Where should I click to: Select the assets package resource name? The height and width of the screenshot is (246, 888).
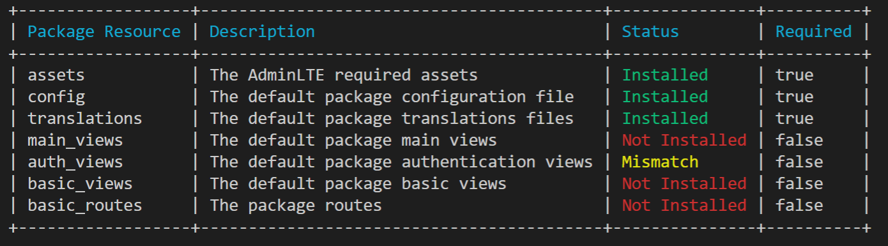coord(56,75)
